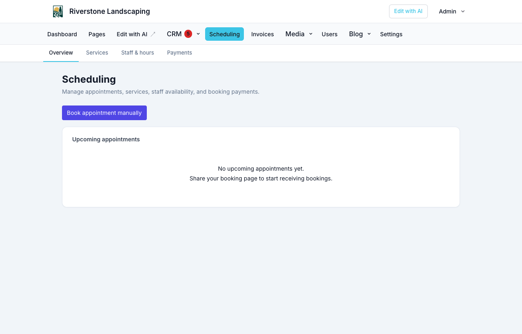Open Settings in the navigation
The width and height of the screenshot is (522, 334).
pyautogui.click(x=391, y=34)
